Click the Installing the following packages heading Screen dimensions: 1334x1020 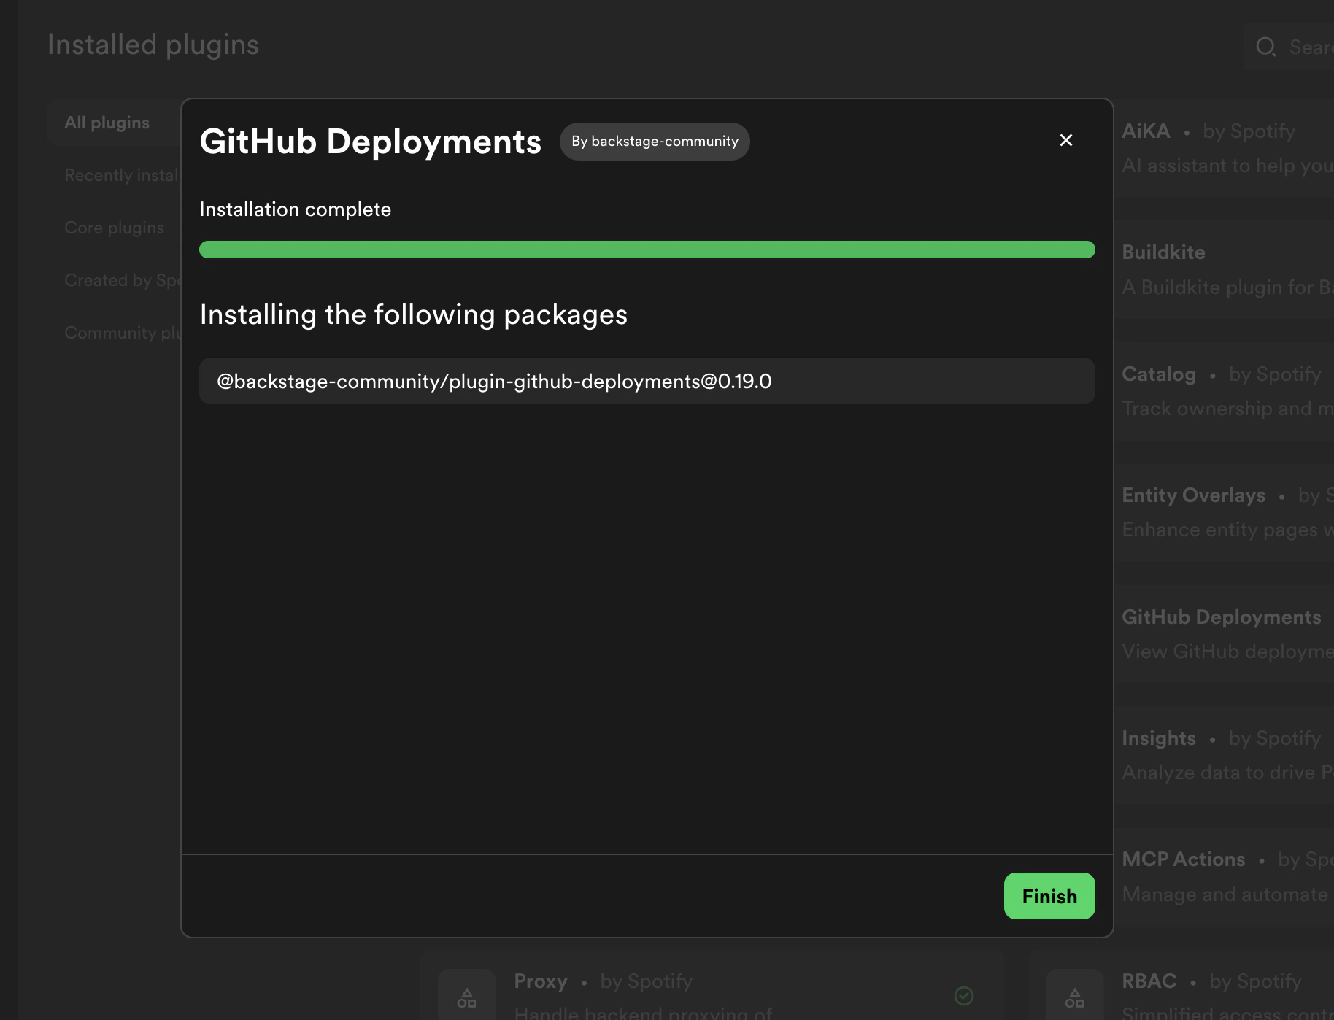click(414, 314)
